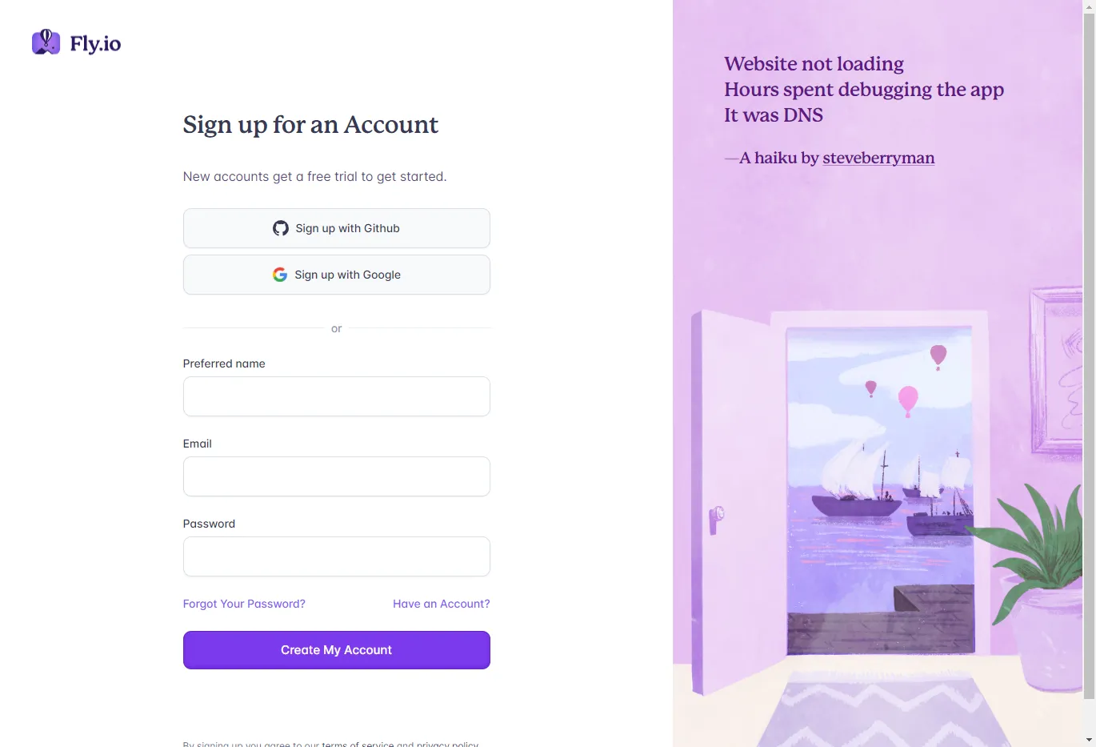Click the GitHub octocat icon
1096x747 pixels.
pos(281,228)
